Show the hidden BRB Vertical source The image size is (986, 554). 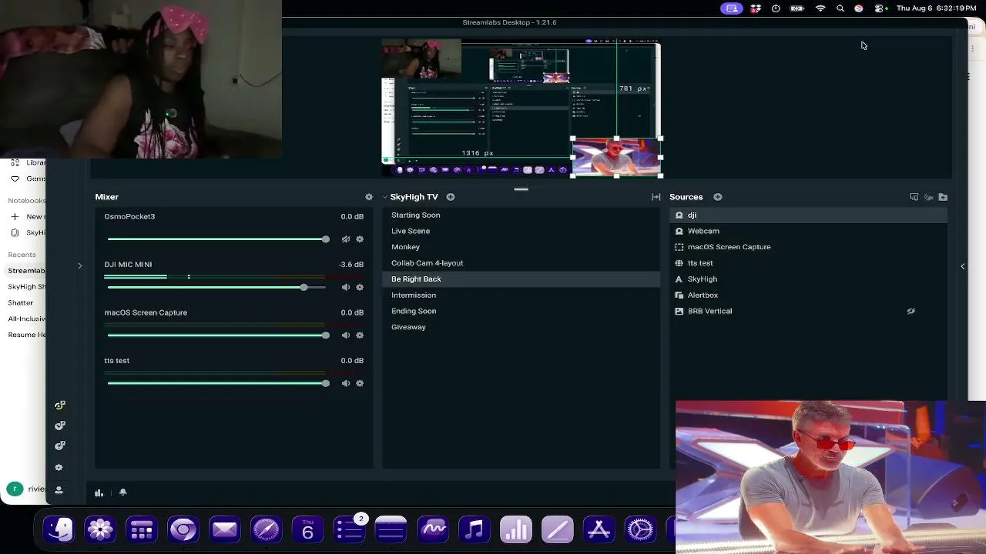[911, 311]
